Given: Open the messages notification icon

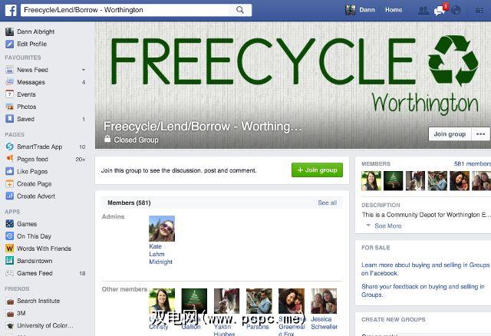Looking at the screenshot, I should [440, 10].
